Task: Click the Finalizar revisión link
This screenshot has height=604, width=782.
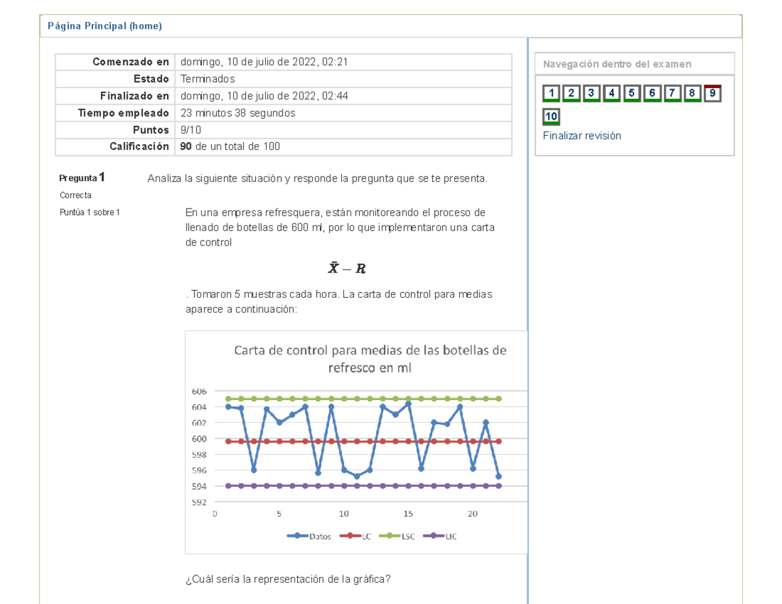Action: [x=581, y=136]
